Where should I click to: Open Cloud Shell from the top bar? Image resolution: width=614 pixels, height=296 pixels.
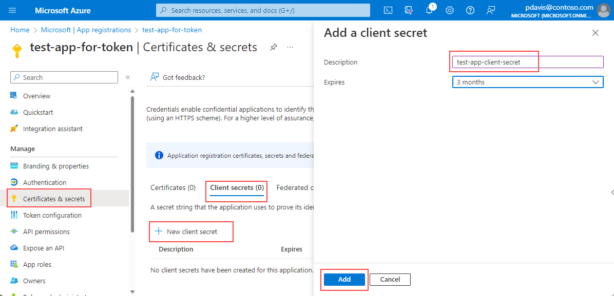pyautogui.click(x=389, y=10)
